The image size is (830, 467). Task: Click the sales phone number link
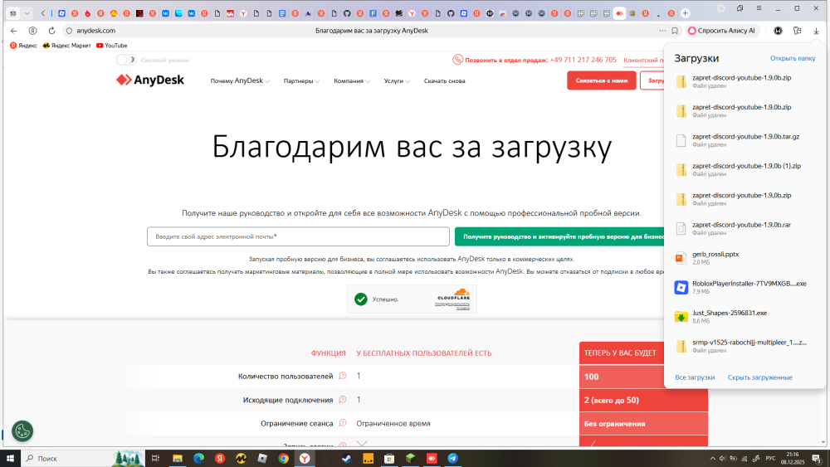click(x=583, y=60)
